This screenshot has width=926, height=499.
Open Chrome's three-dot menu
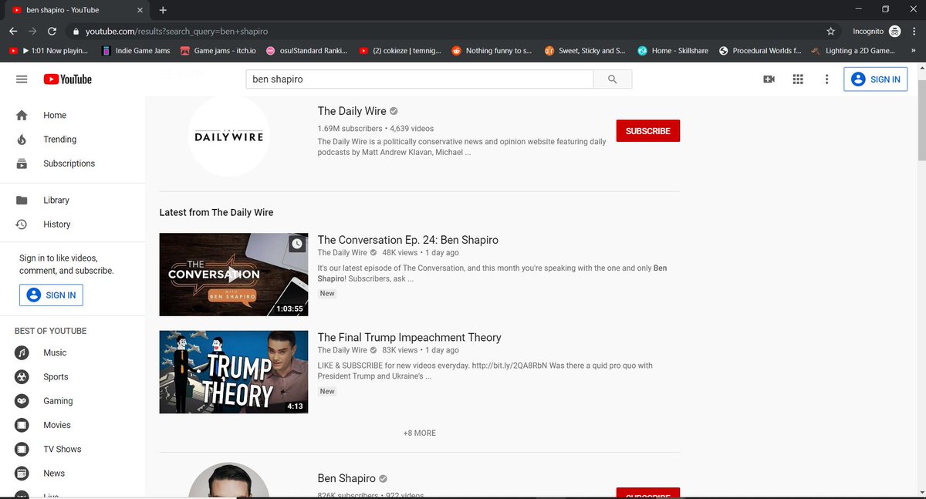click(x=914, y=32)
